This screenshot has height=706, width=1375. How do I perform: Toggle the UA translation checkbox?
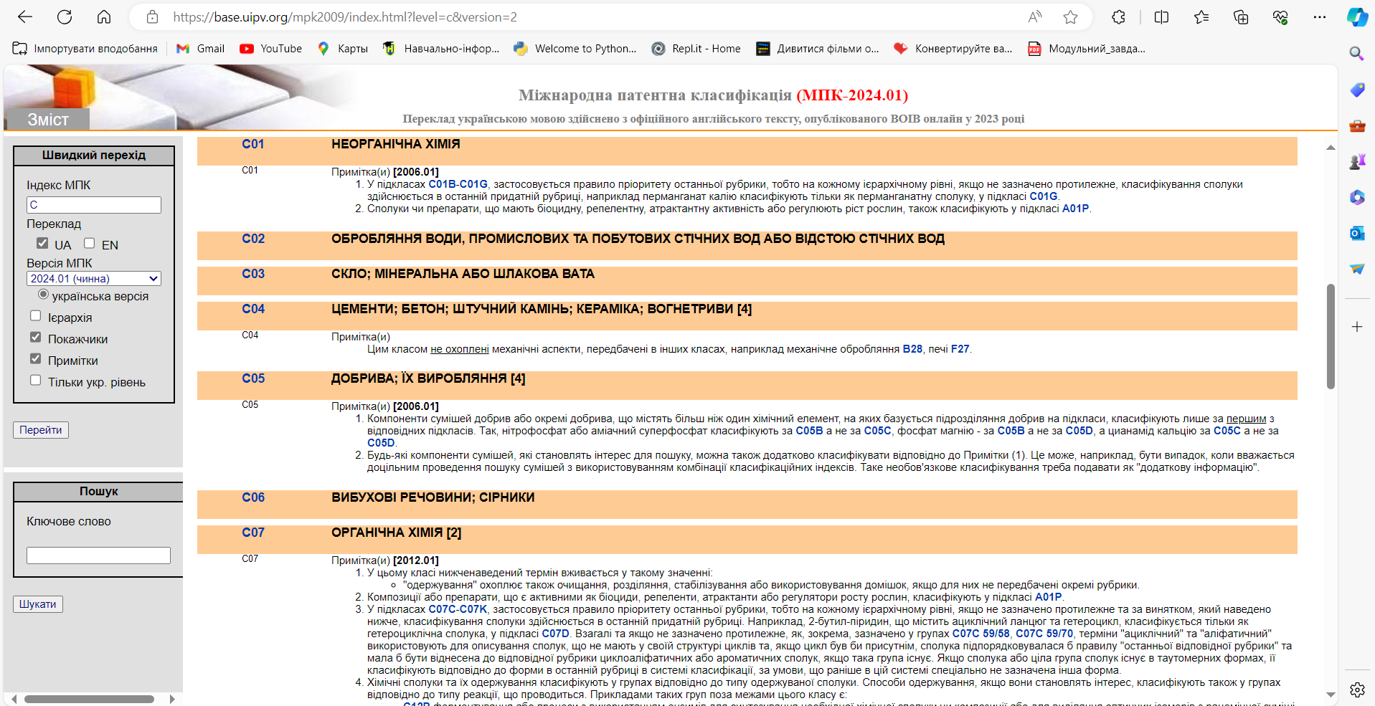tap(42, 243)
